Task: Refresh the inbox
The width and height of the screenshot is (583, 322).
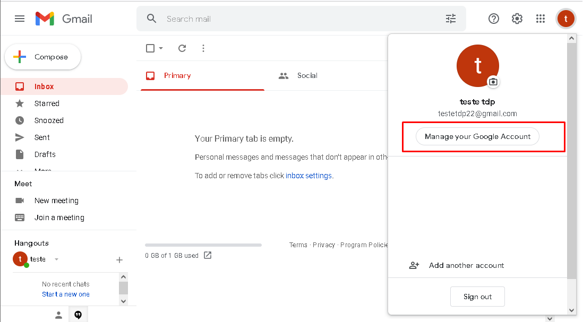Action: 182,48
